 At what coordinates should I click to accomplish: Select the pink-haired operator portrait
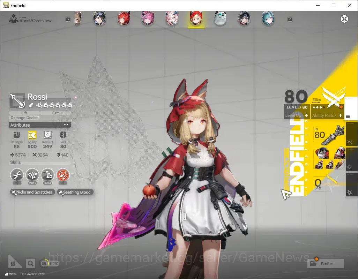point(148,19)
